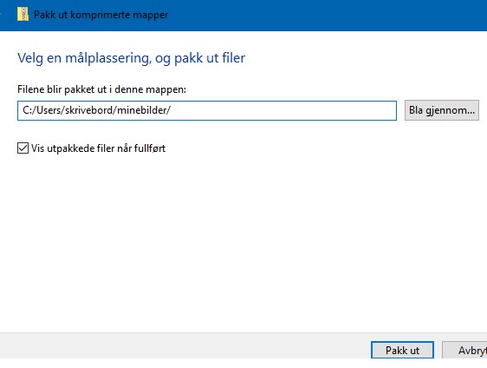Click the 'Vis utpakkede filer når fullført' label text
The height and width of the screenshot is (368, 487).
(98, 148)
